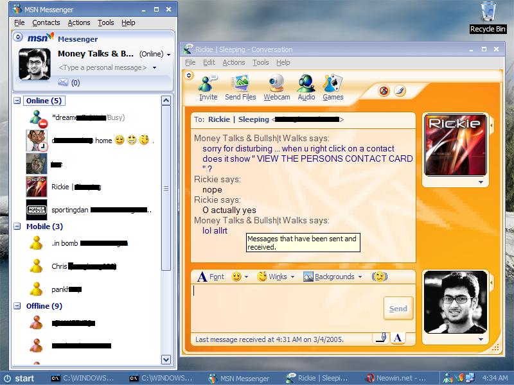Screen dimensions: 514x385
Task: Open Contacts menu in MSN Messenger
Action: (46, 22)
